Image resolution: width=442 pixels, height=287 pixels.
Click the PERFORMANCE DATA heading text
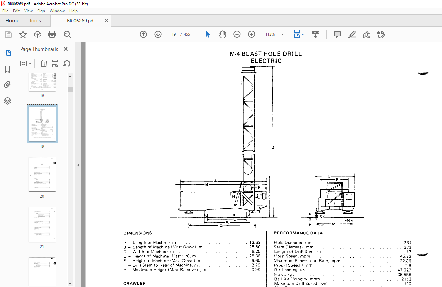298,233
